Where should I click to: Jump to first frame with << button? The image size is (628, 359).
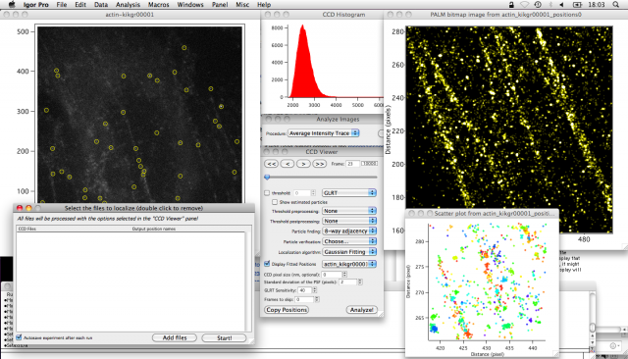pyautogui.click(x=271, y=164)
